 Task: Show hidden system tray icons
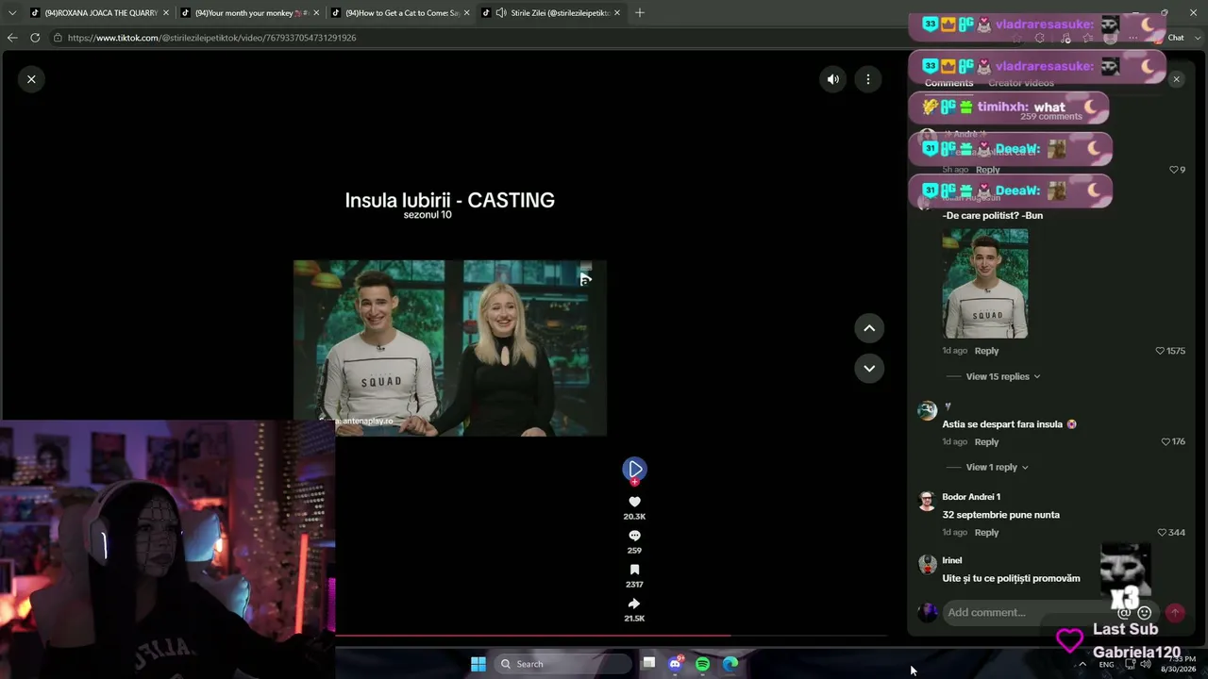1082,664
